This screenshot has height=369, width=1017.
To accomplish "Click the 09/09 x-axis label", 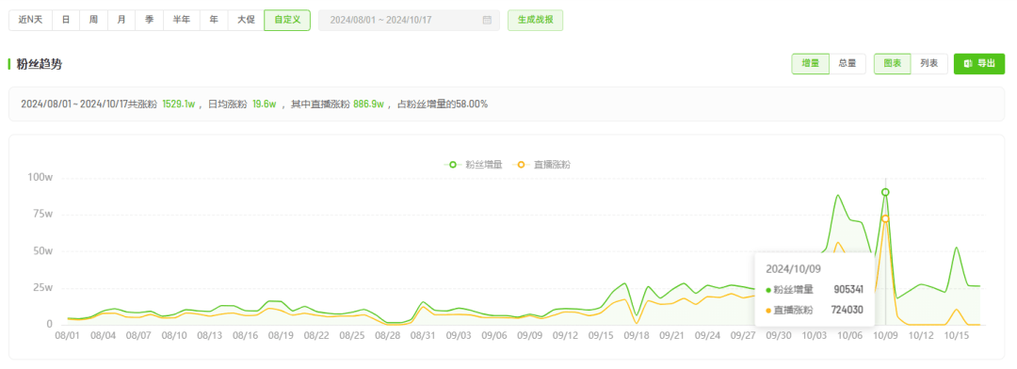I will [x=530, y=336].
